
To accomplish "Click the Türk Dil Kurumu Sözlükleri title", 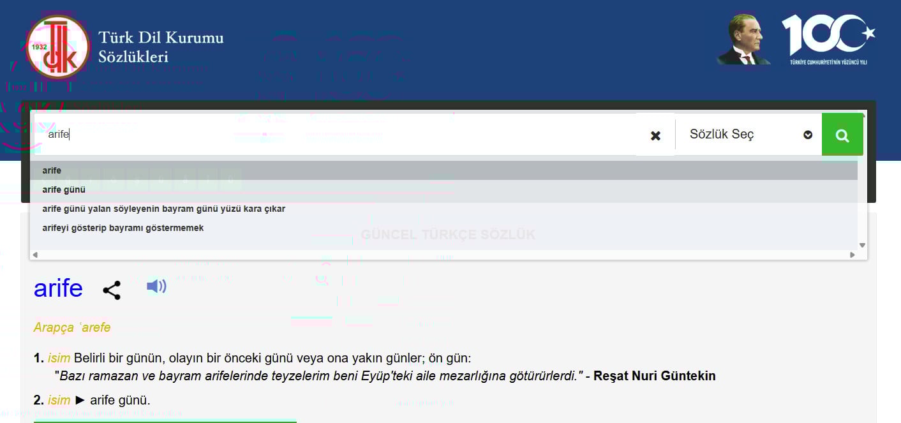I will click(161, 47).
